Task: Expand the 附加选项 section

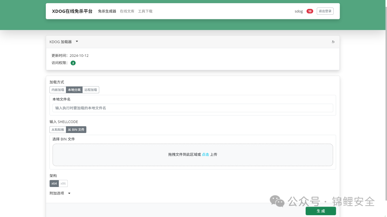Action: pyautogui.click(x=69, y=193)
